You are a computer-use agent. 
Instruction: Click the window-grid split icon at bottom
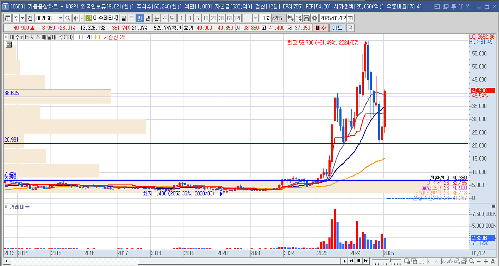(x=407, y=261)
